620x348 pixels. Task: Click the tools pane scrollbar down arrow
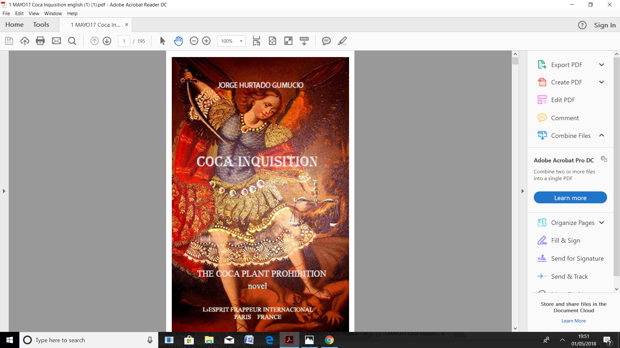(616, 289)
